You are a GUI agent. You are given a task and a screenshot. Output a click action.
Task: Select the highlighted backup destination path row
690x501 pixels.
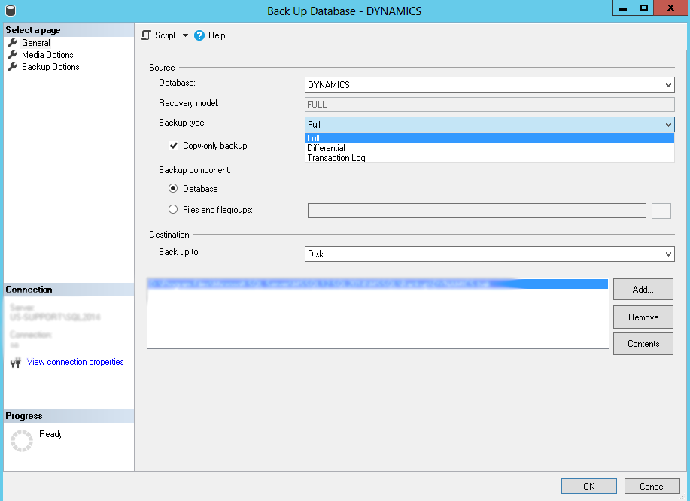point(378,284)
